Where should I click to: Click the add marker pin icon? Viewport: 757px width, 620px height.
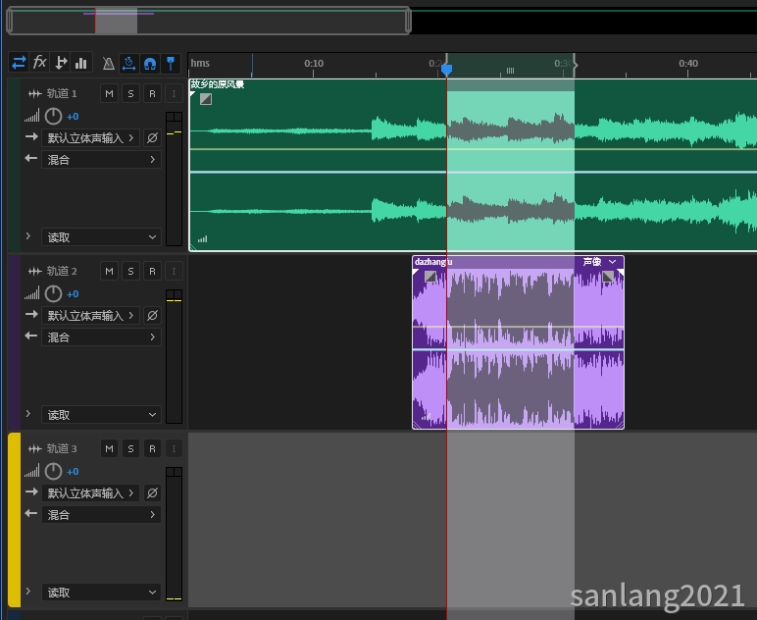(x=171, y=63)
